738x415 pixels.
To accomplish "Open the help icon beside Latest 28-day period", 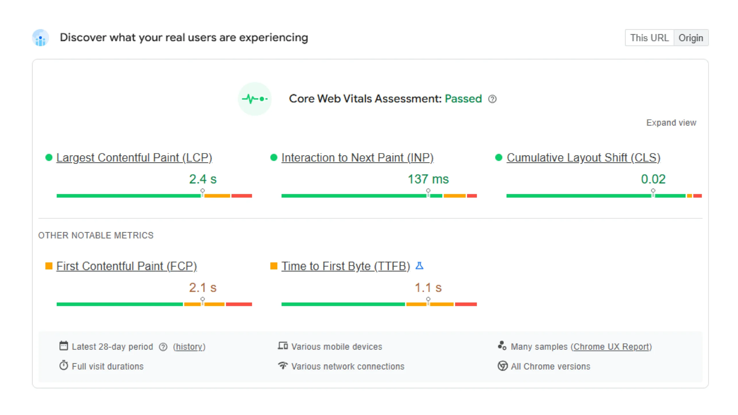I will pos(163,346).
